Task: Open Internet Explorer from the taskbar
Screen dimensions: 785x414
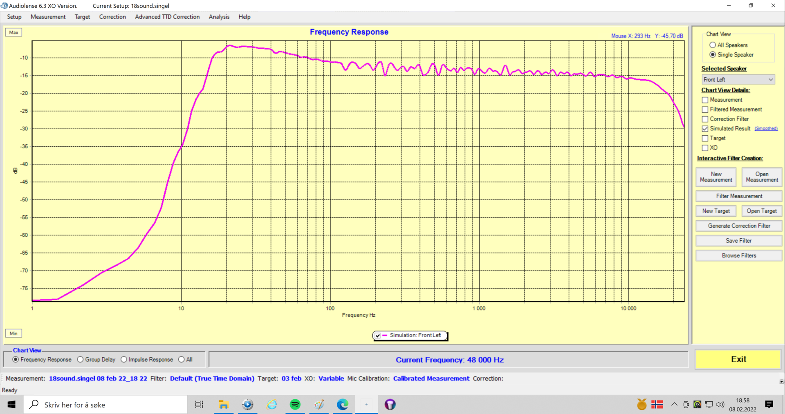Action: [271, 405]
